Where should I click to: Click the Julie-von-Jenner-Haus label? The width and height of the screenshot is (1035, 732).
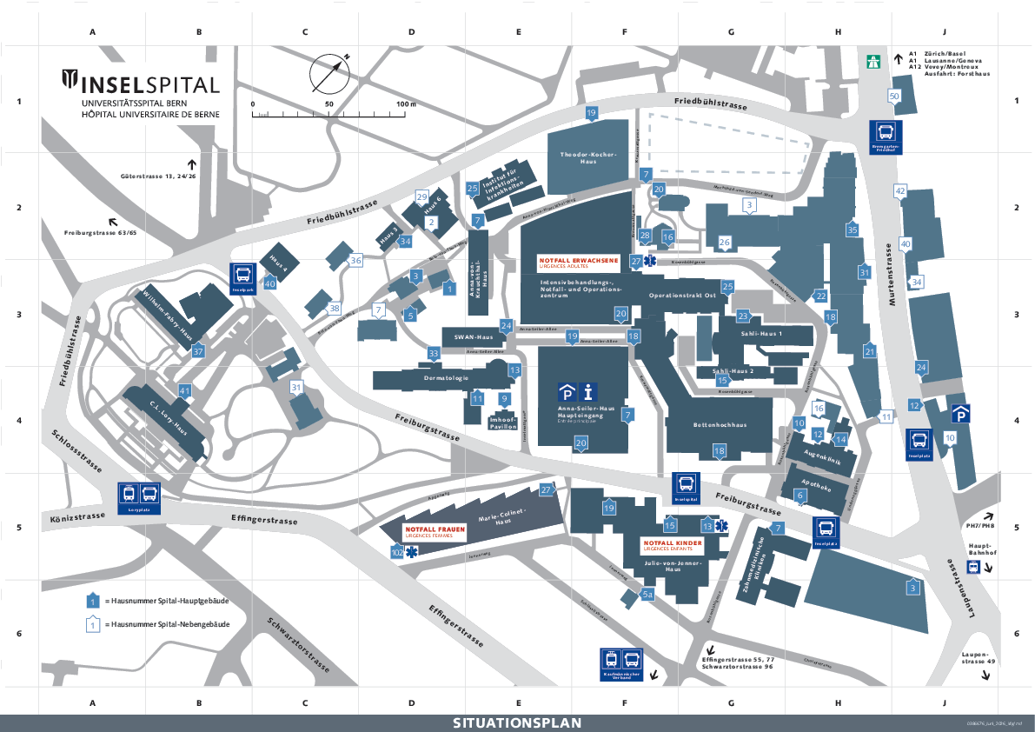673,566
